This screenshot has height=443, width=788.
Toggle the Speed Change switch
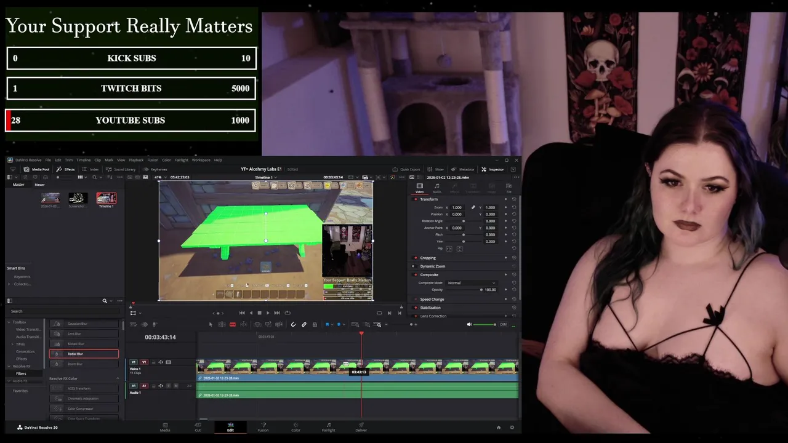tap(416, 299)
